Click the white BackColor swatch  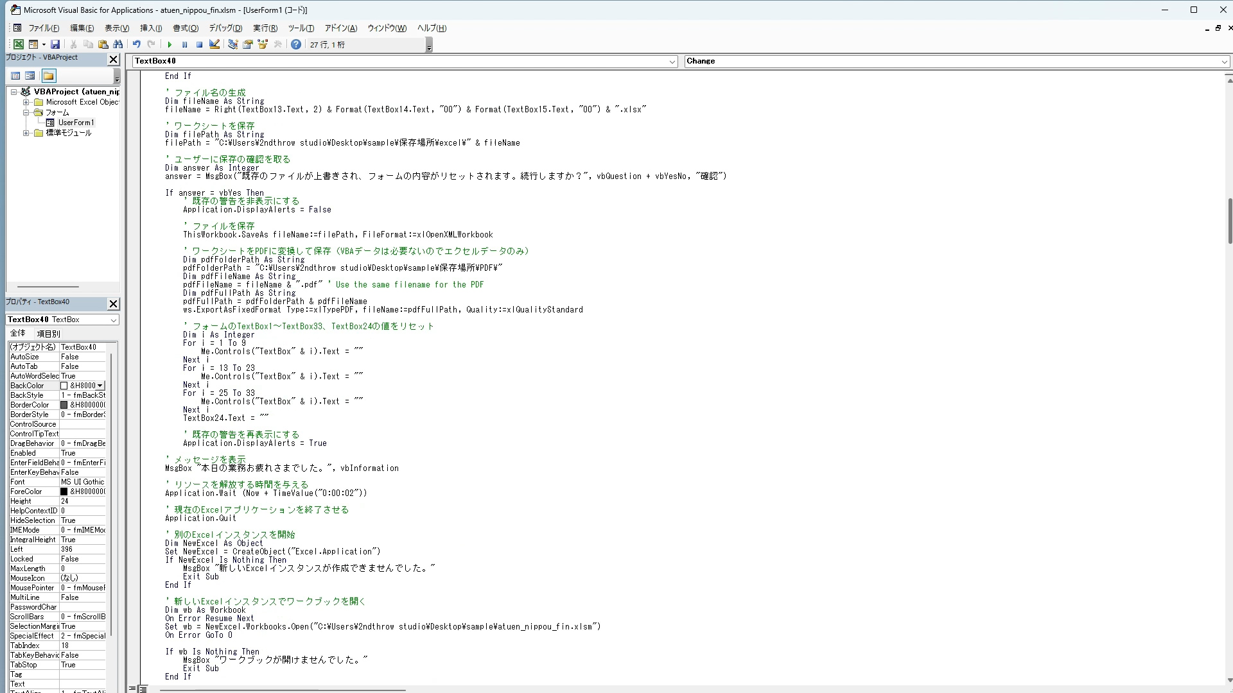(64, 386)
